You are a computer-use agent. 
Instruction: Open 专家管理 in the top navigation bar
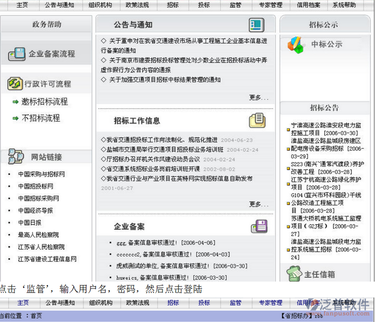click(x=270, y=5)
